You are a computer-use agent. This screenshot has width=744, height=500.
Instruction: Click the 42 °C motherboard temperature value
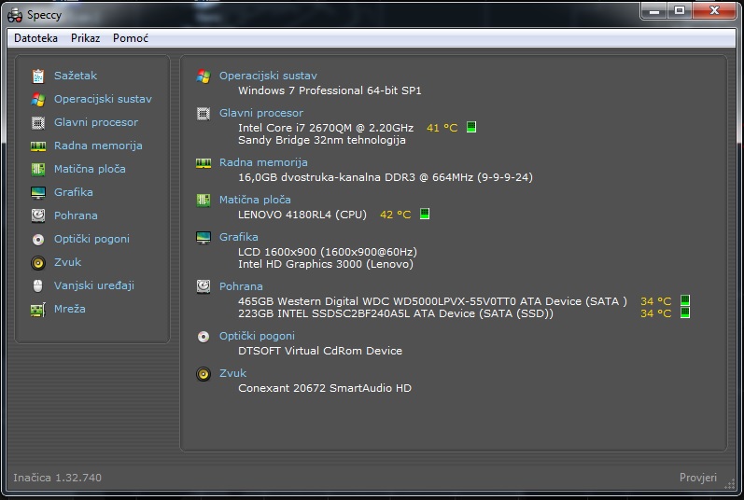point(395,215)
